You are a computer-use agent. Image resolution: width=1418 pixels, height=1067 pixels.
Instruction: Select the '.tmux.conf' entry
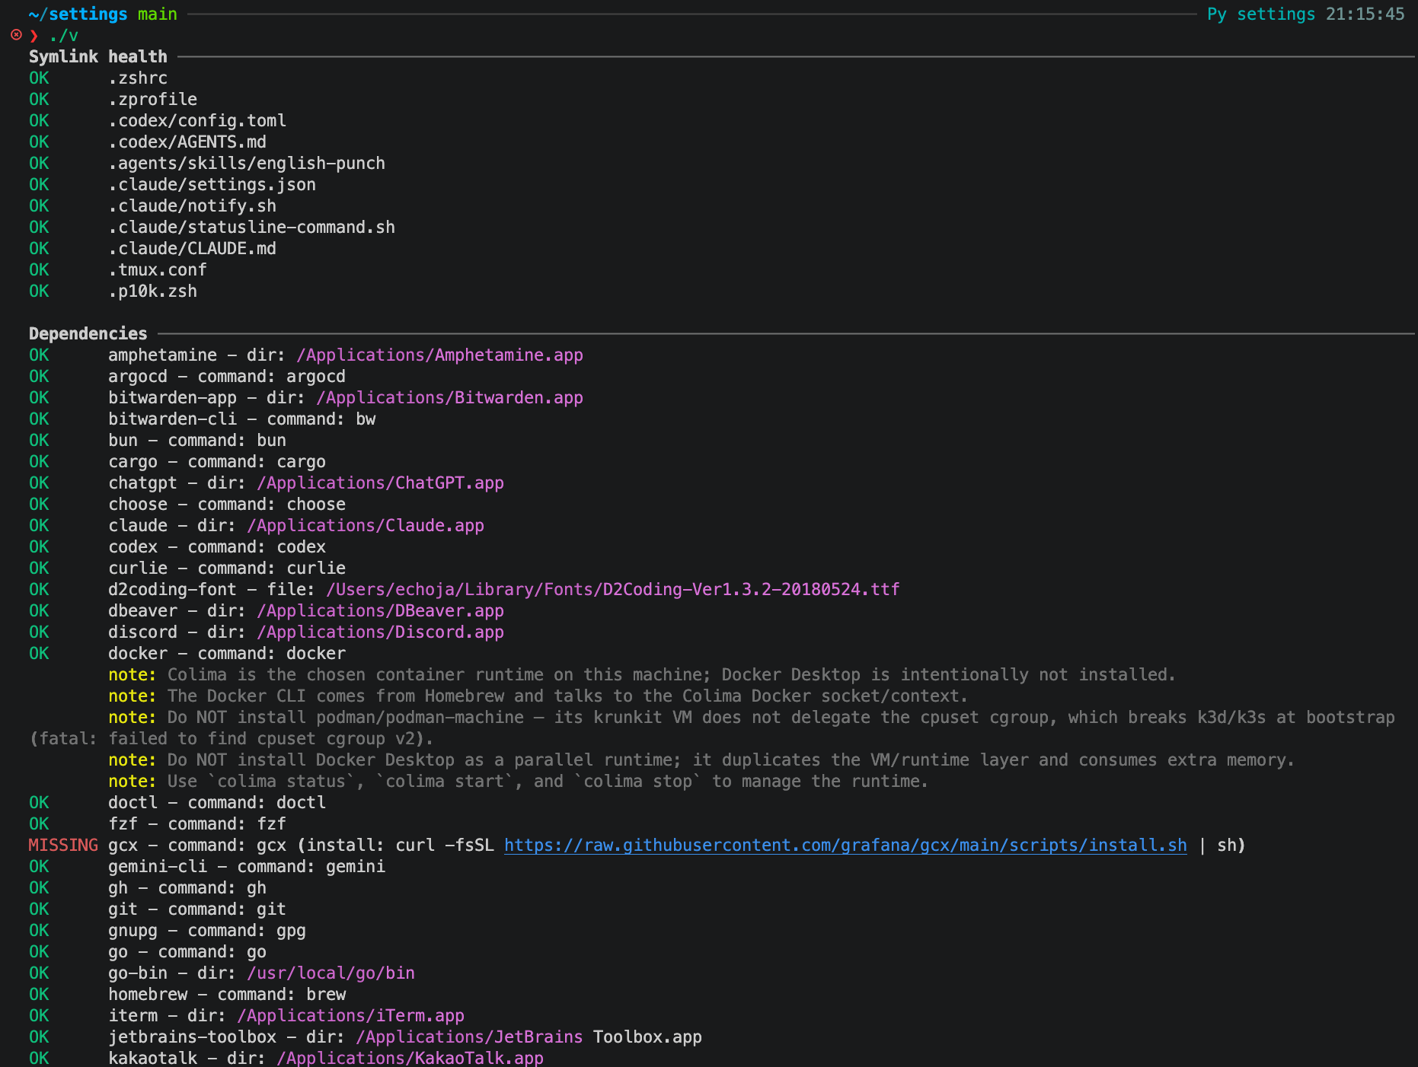(158, 270)
